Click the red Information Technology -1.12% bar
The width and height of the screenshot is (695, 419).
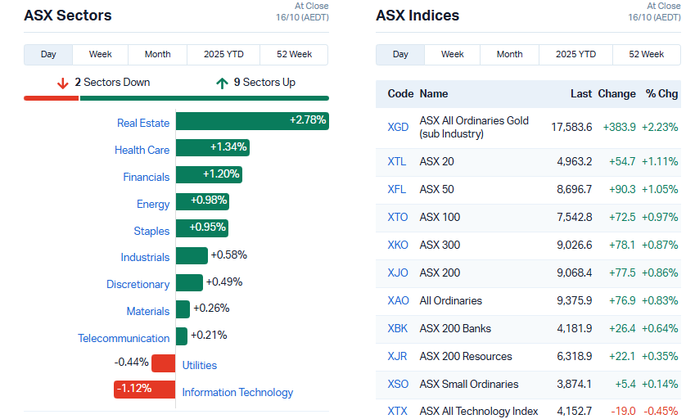click(x=144, y=390)
